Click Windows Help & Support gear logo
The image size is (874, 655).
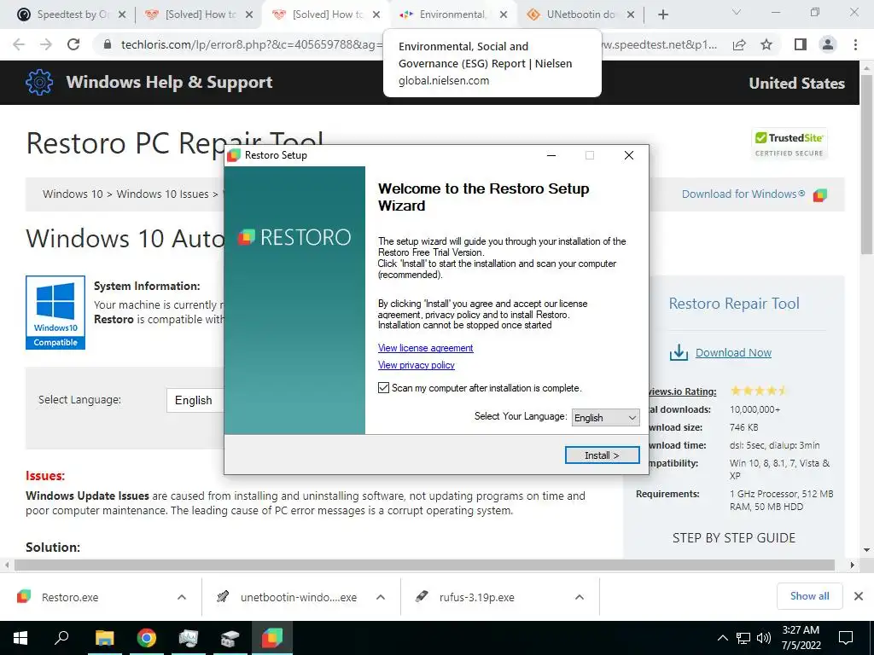39,83
